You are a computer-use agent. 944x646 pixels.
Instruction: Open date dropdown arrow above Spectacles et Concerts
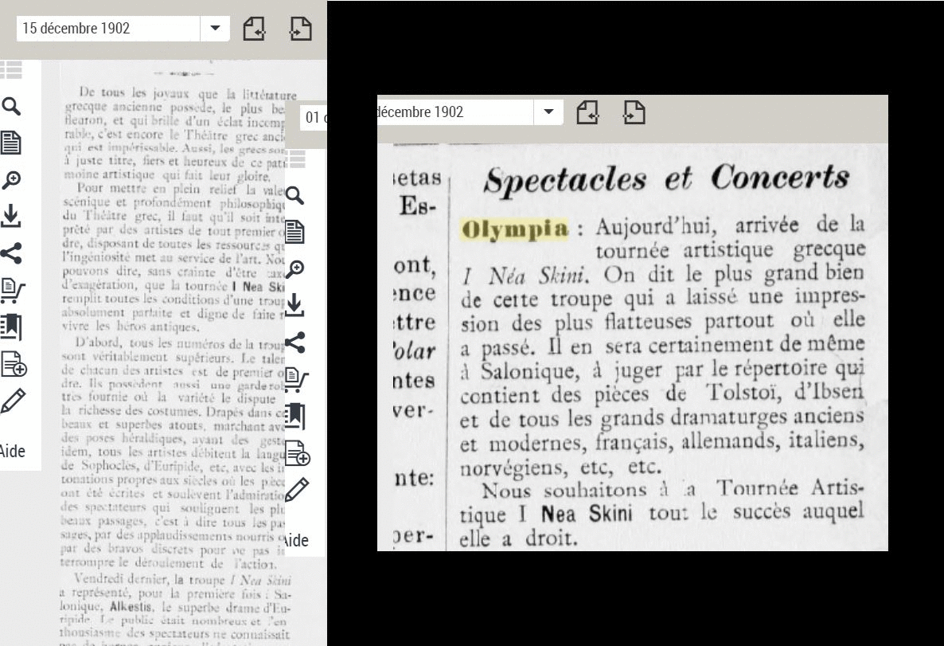click(548, 112)
